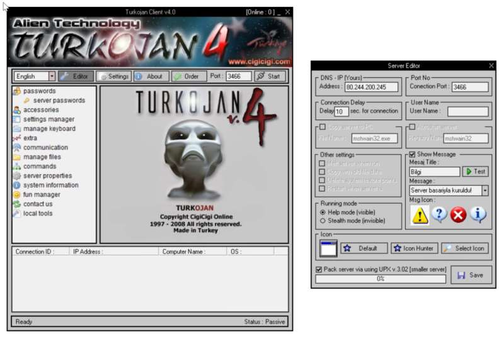Viewport: 504px width, 339px height.
Task: Start listening with the Start button
Action: tap(270, 76)
